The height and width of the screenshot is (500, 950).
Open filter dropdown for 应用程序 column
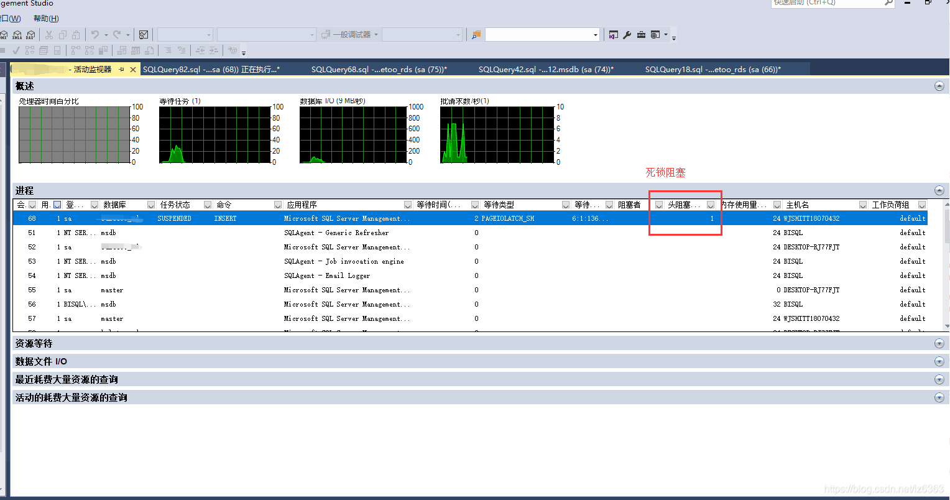pyautogui.click(x=408, y=205)
